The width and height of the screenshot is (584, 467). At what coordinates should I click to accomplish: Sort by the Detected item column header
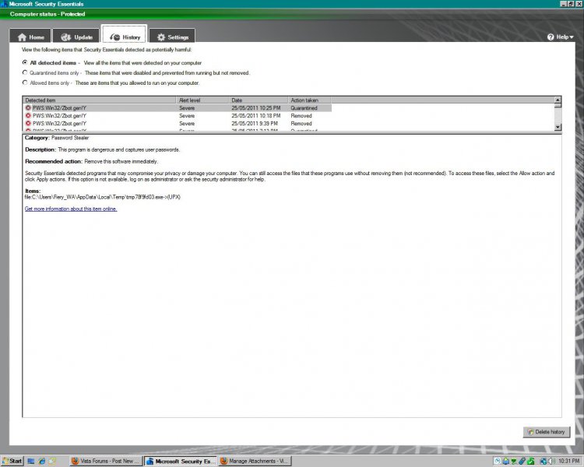[x=99, y=100]
